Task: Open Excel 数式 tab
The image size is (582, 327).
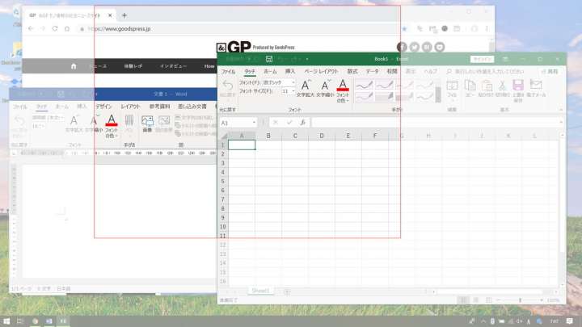Action: (352, 71)
